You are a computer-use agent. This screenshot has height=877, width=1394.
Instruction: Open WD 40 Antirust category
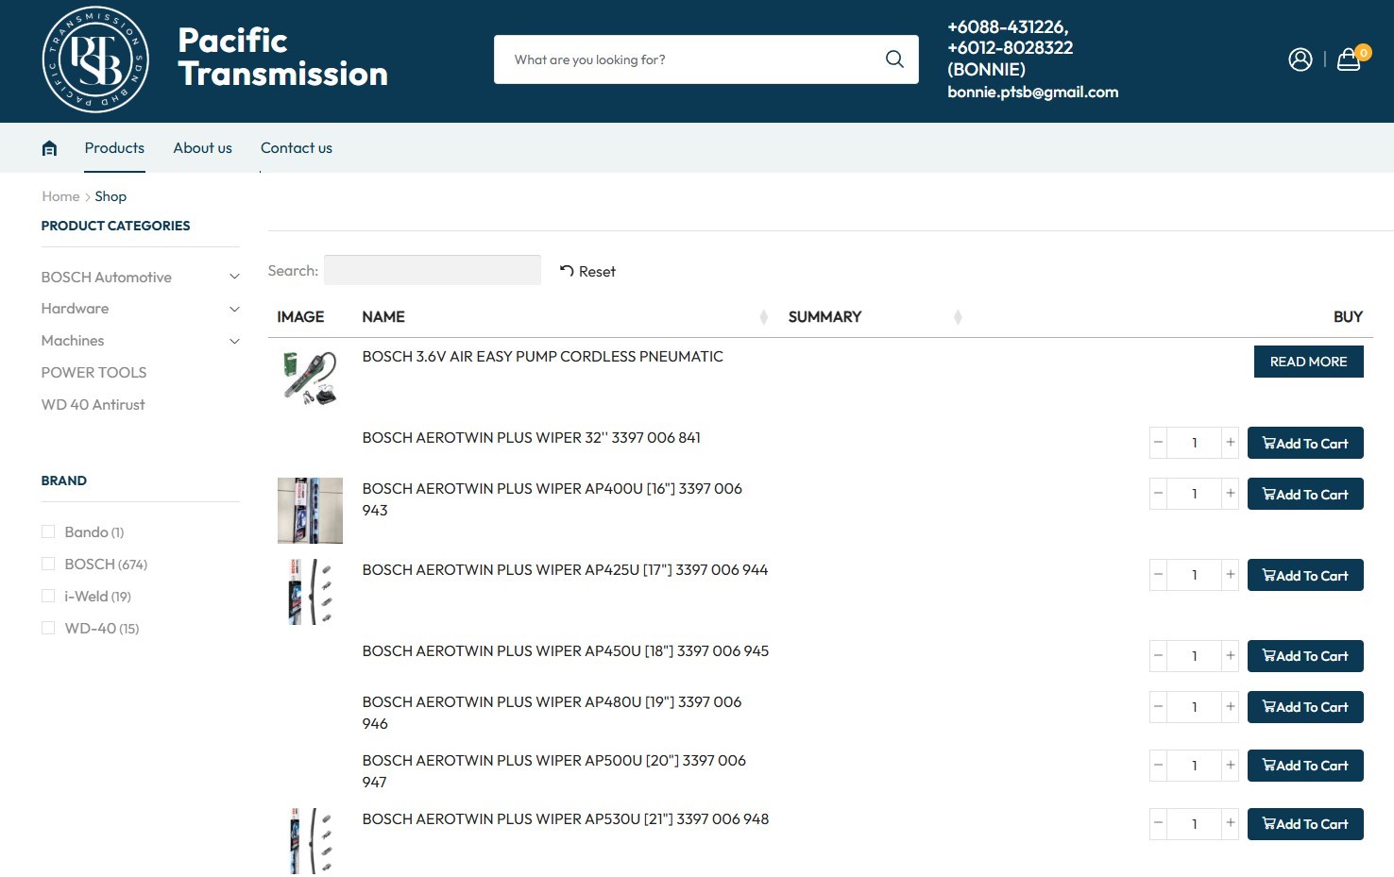pyautogui.click(x=93, y=405)
